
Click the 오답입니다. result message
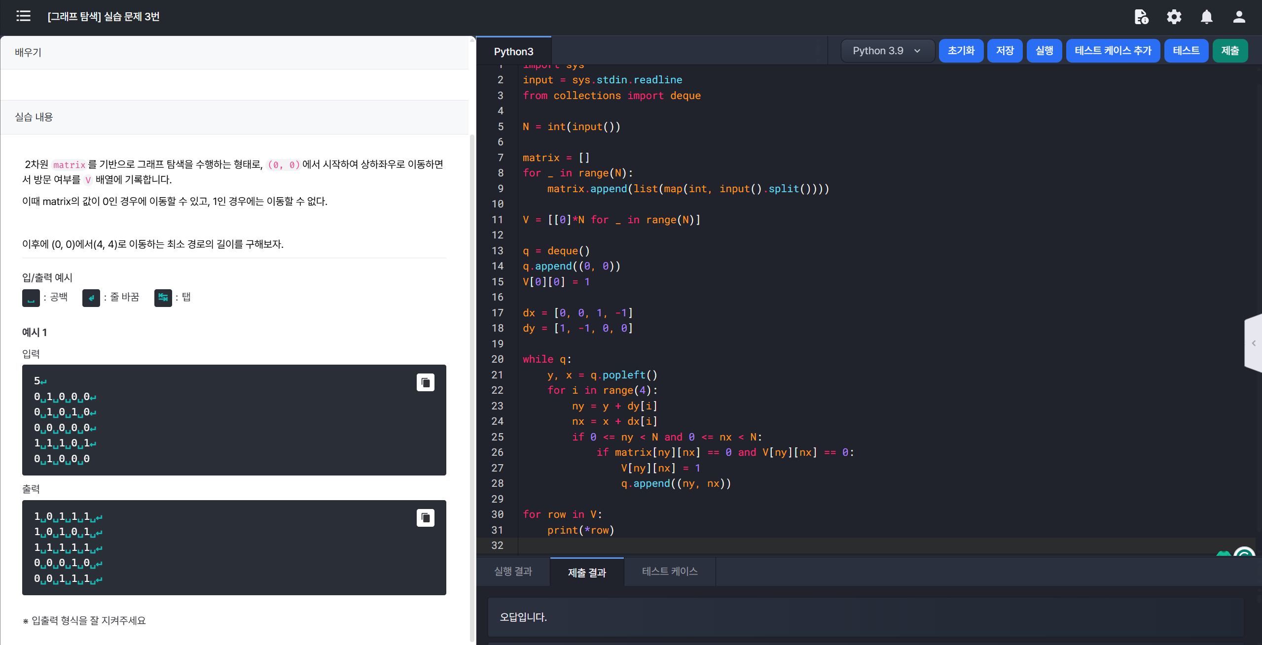pos(523,617)
